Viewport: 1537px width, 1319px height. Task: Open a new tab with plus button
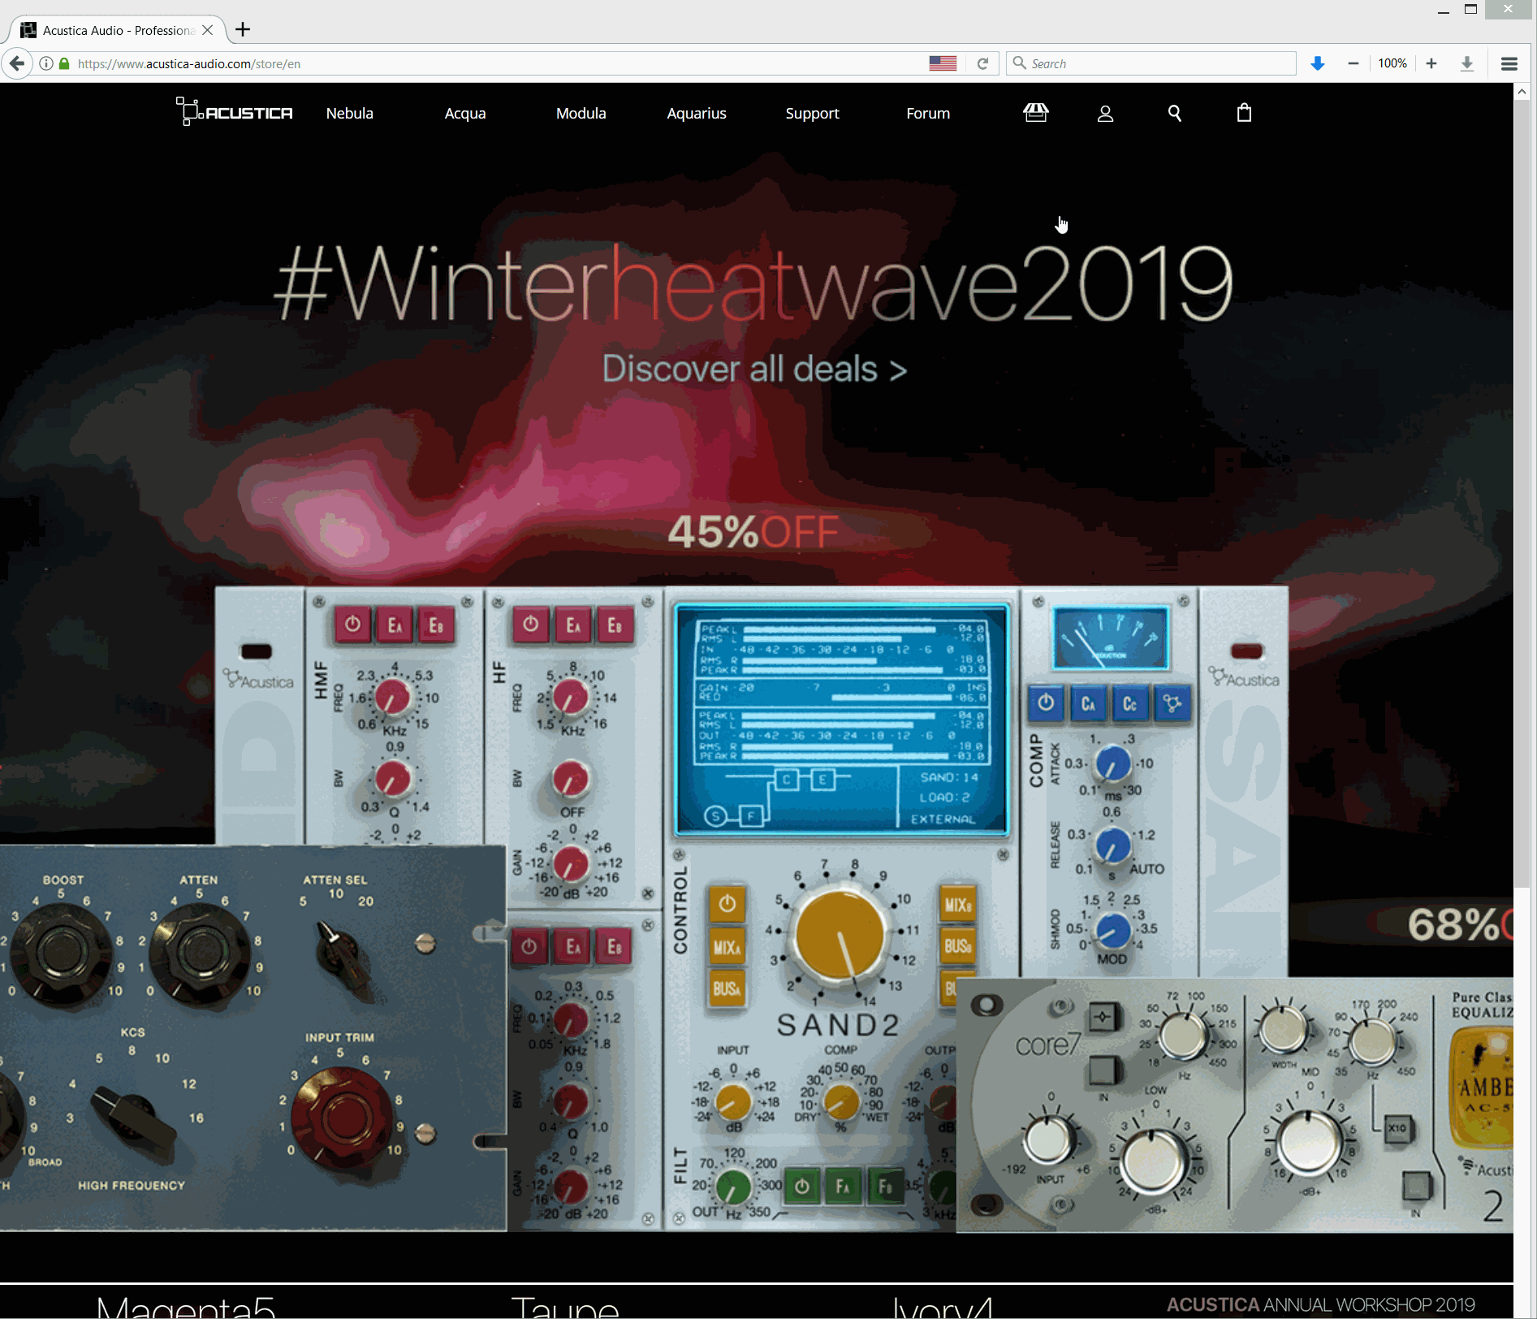(243, 30)
